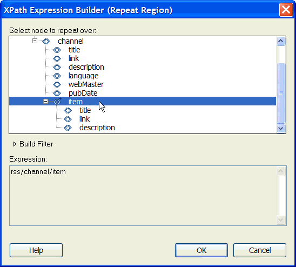The height and width of the screenshot is (267, 296).
Task: Click the repeating item node icon
Action: click(x=57, y=102)
